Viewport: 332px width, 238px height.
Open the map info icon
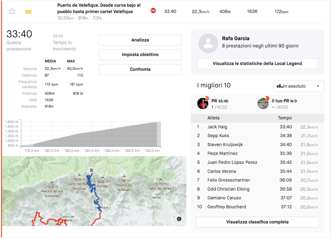(179, 219)
